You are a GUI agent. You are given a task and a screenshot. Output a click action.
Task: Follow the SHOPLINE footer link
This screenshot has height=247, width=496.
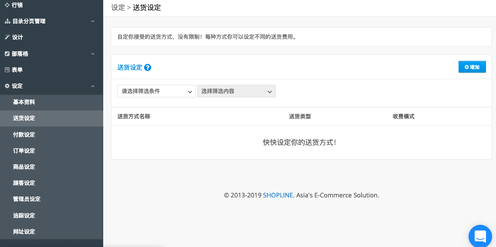click(278, 195)
